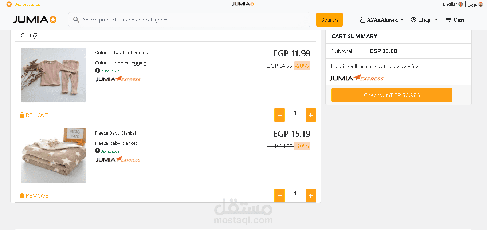Expand the AYAaAhmed account dropdown

coord(402,20)
